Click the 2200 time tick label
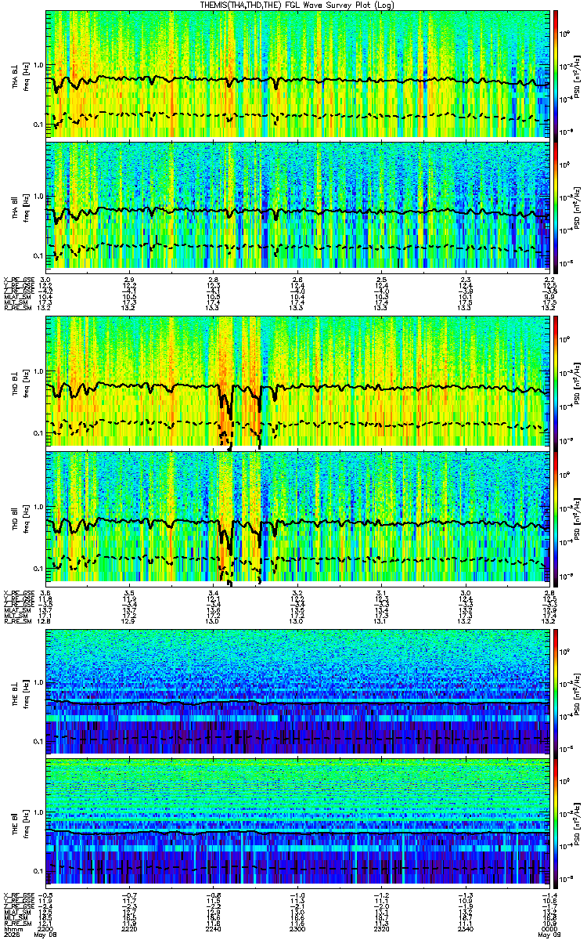Viewport: 587px width, 940px height. pos(45,928)
